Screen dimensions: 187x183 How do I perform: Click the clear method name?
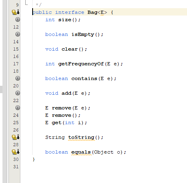[x=70, y=49]
